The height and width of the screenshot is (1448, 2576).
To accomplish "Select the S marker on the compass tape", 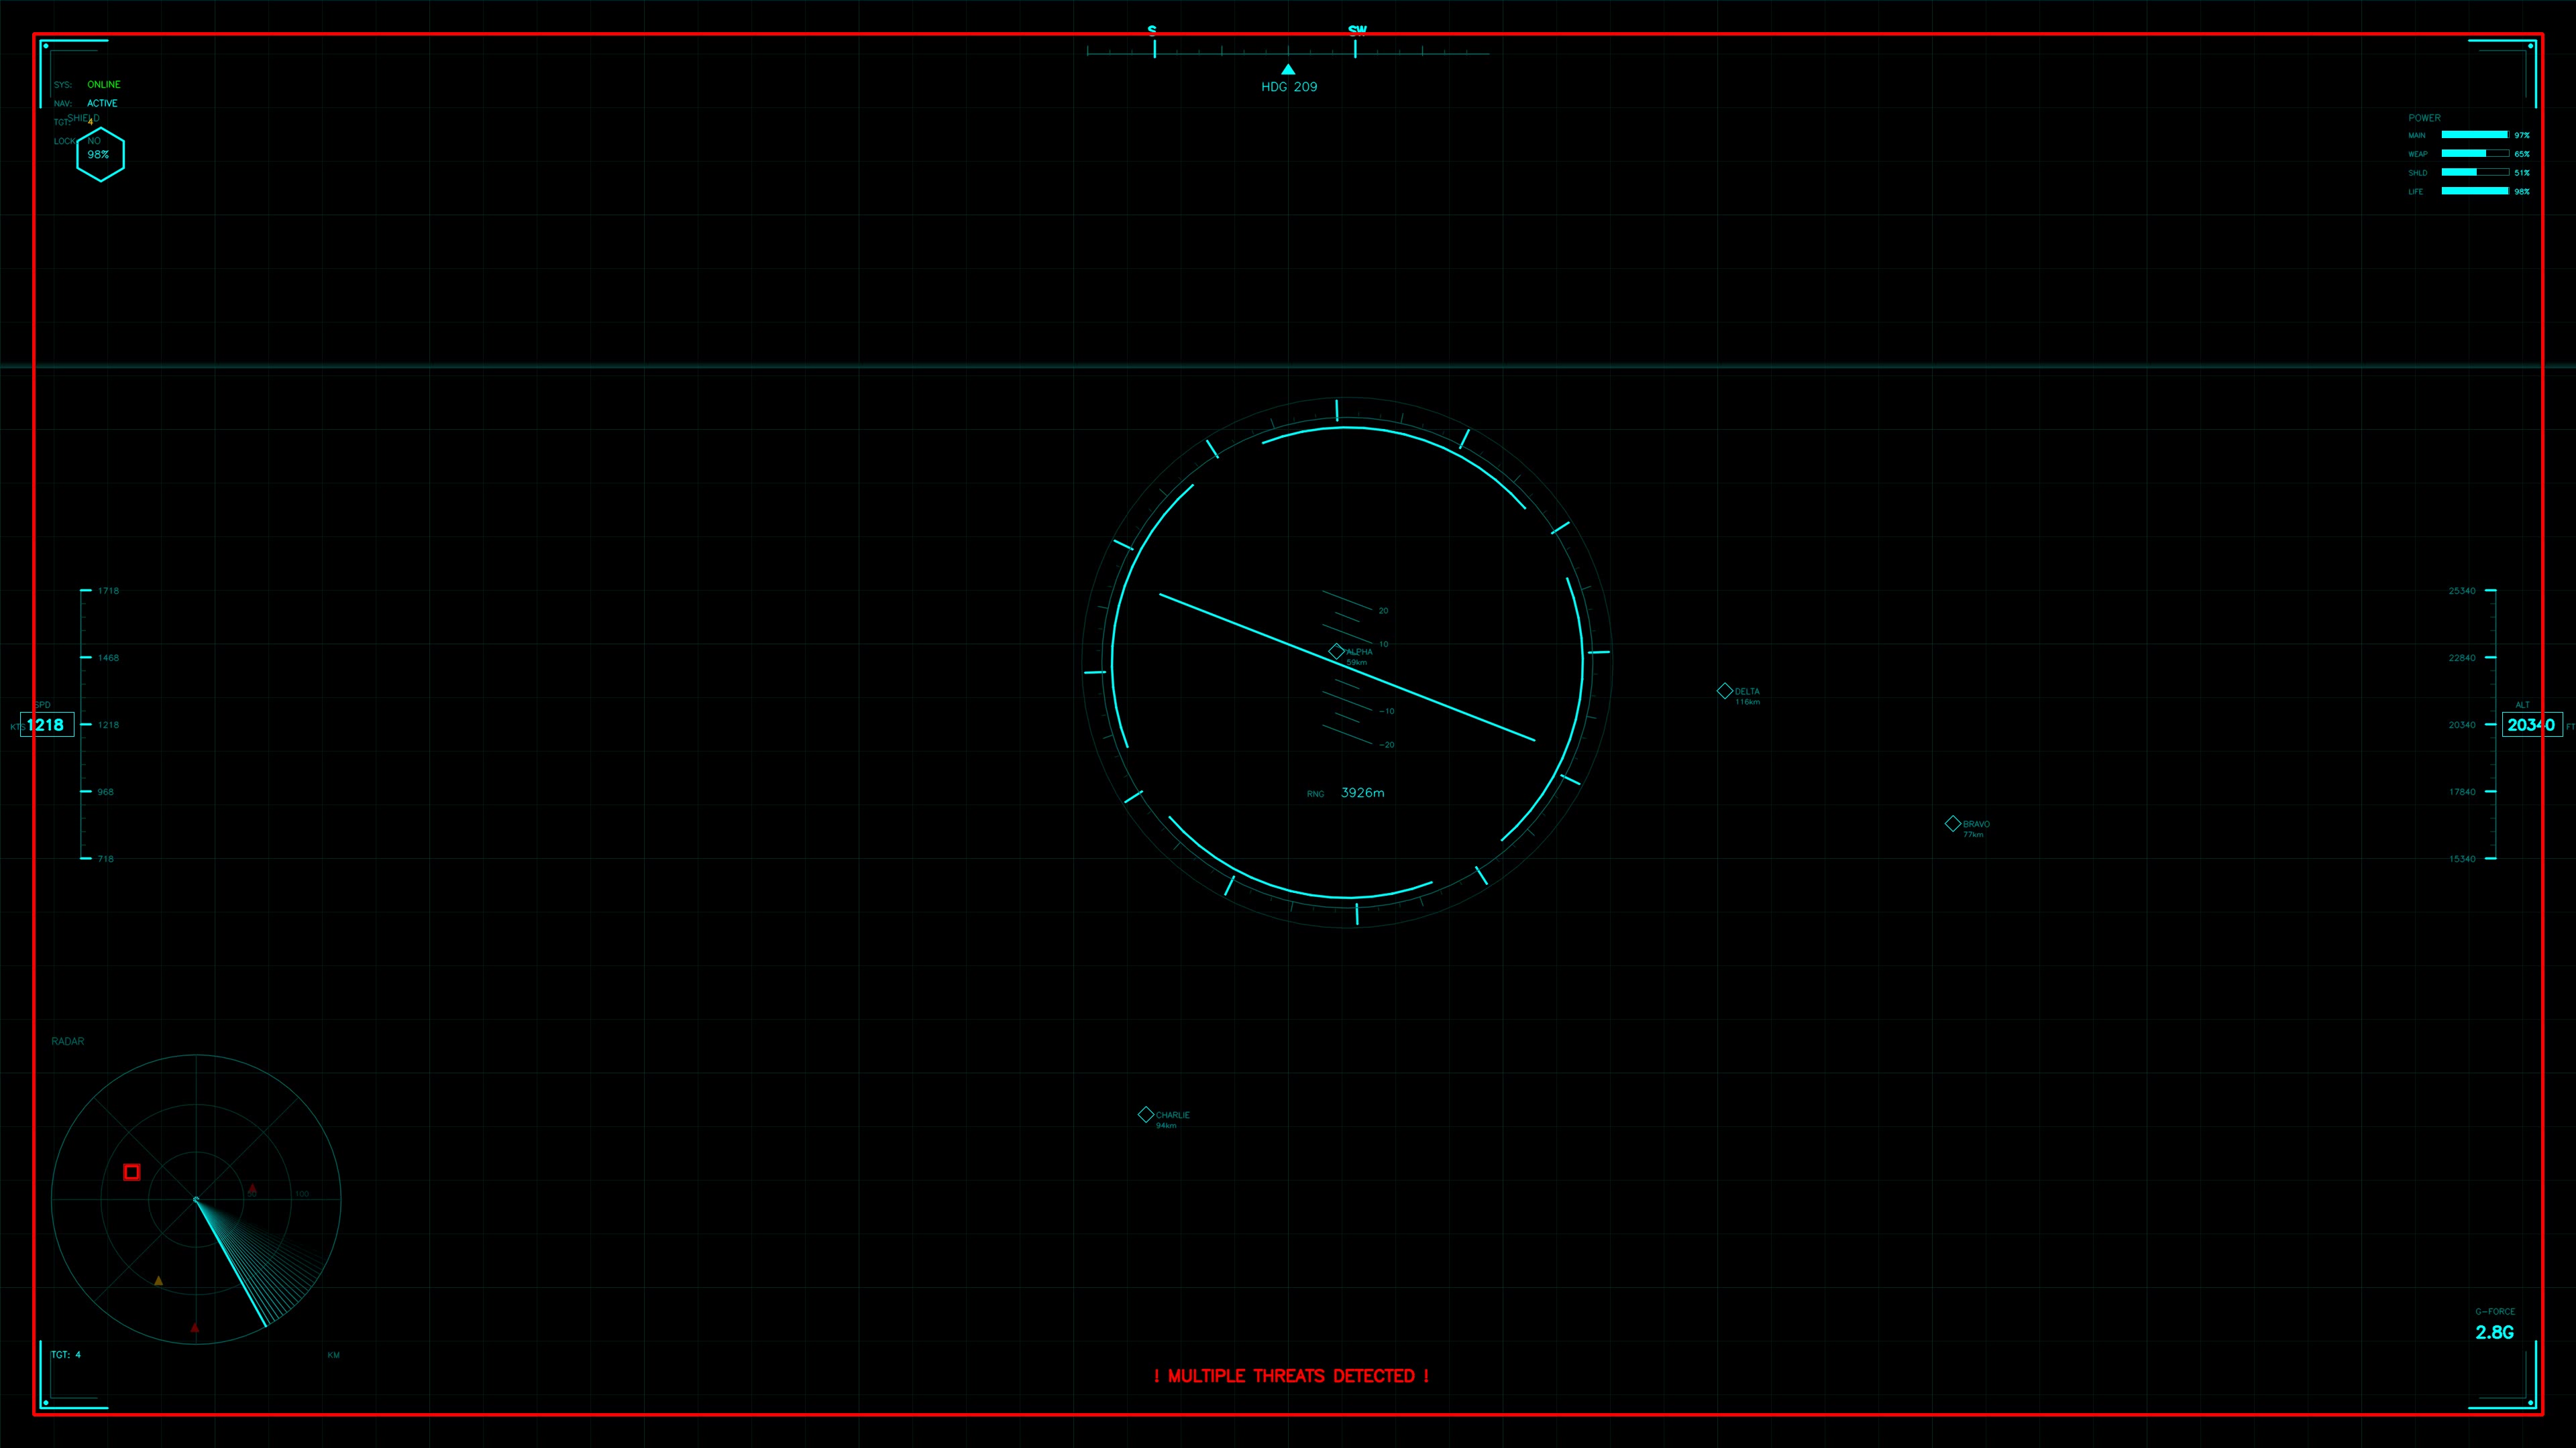I will point(1152,30).
